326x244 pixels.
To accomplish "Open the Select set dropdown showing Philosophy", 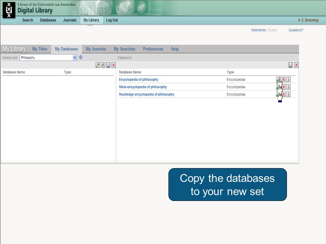I will coord(49,58).
